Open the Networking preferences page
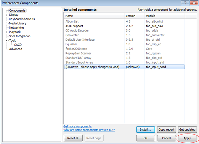Viewport: 199px width, 144px height. pyautogui.click(x=16, y=28)
